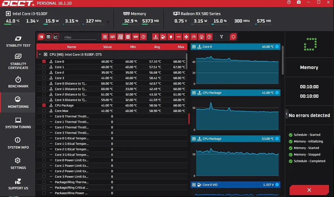334x197 pixels.
Task: Check Core 0 Thermal Throttling checkbox
Action: point(44,116)
